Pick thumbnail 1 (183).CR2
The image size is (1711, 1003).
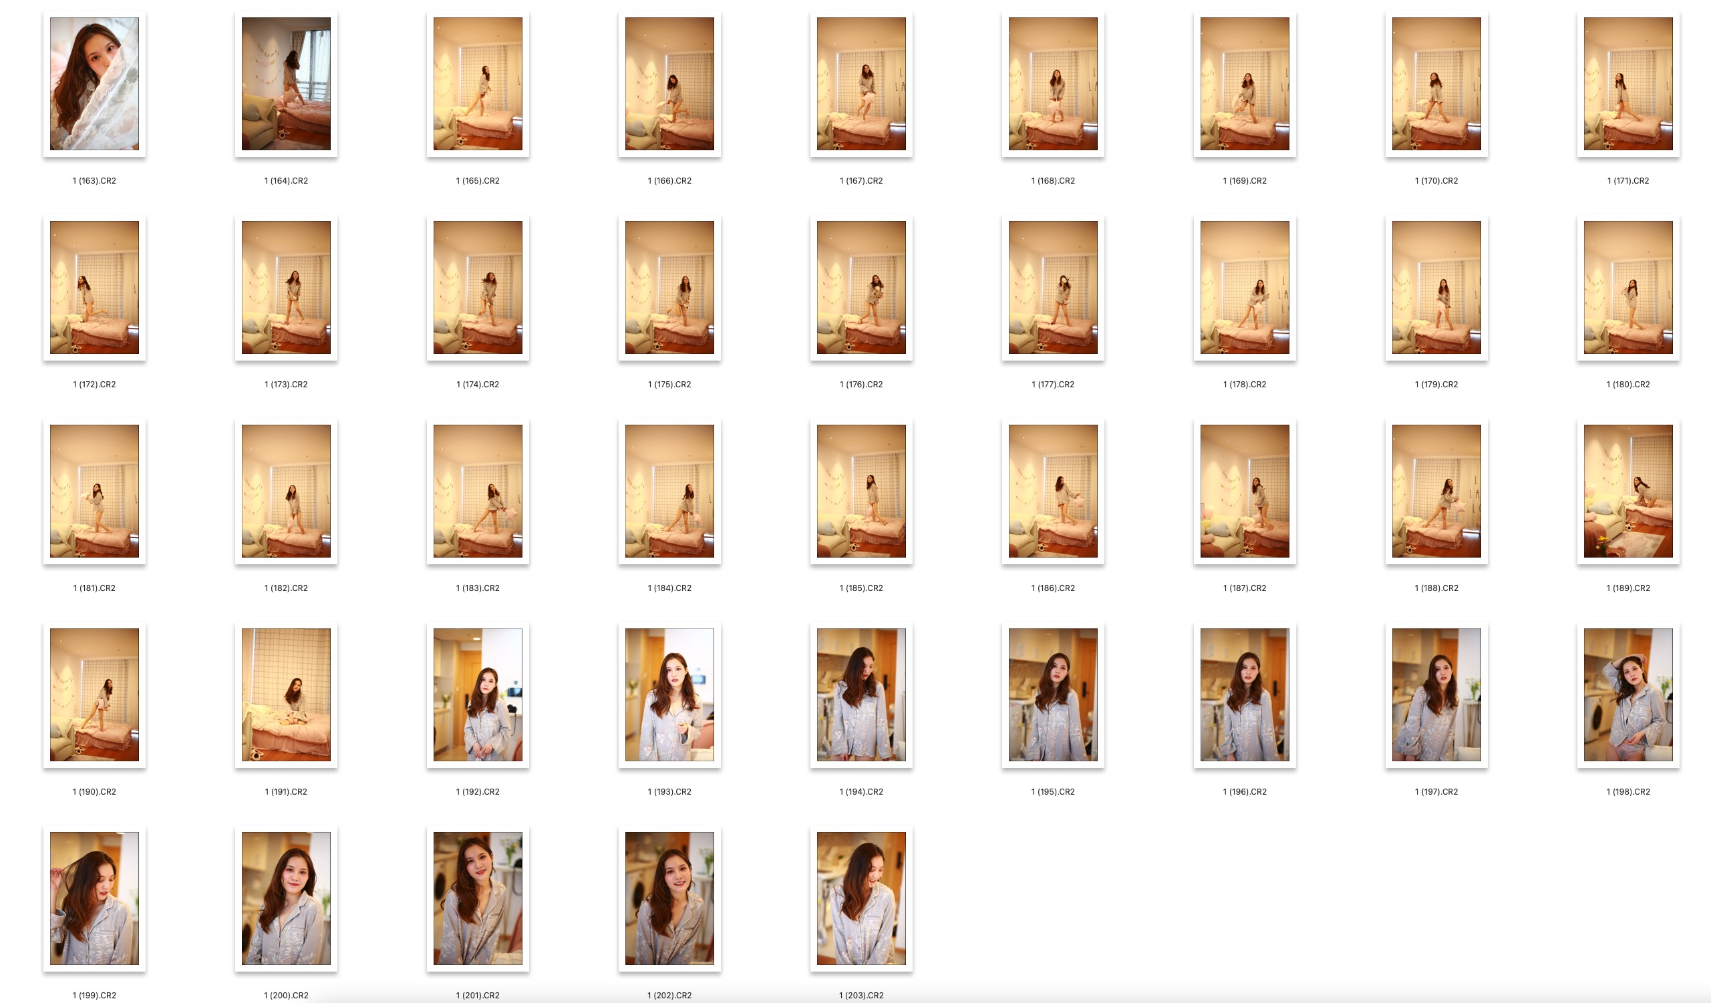pos(477,491)
